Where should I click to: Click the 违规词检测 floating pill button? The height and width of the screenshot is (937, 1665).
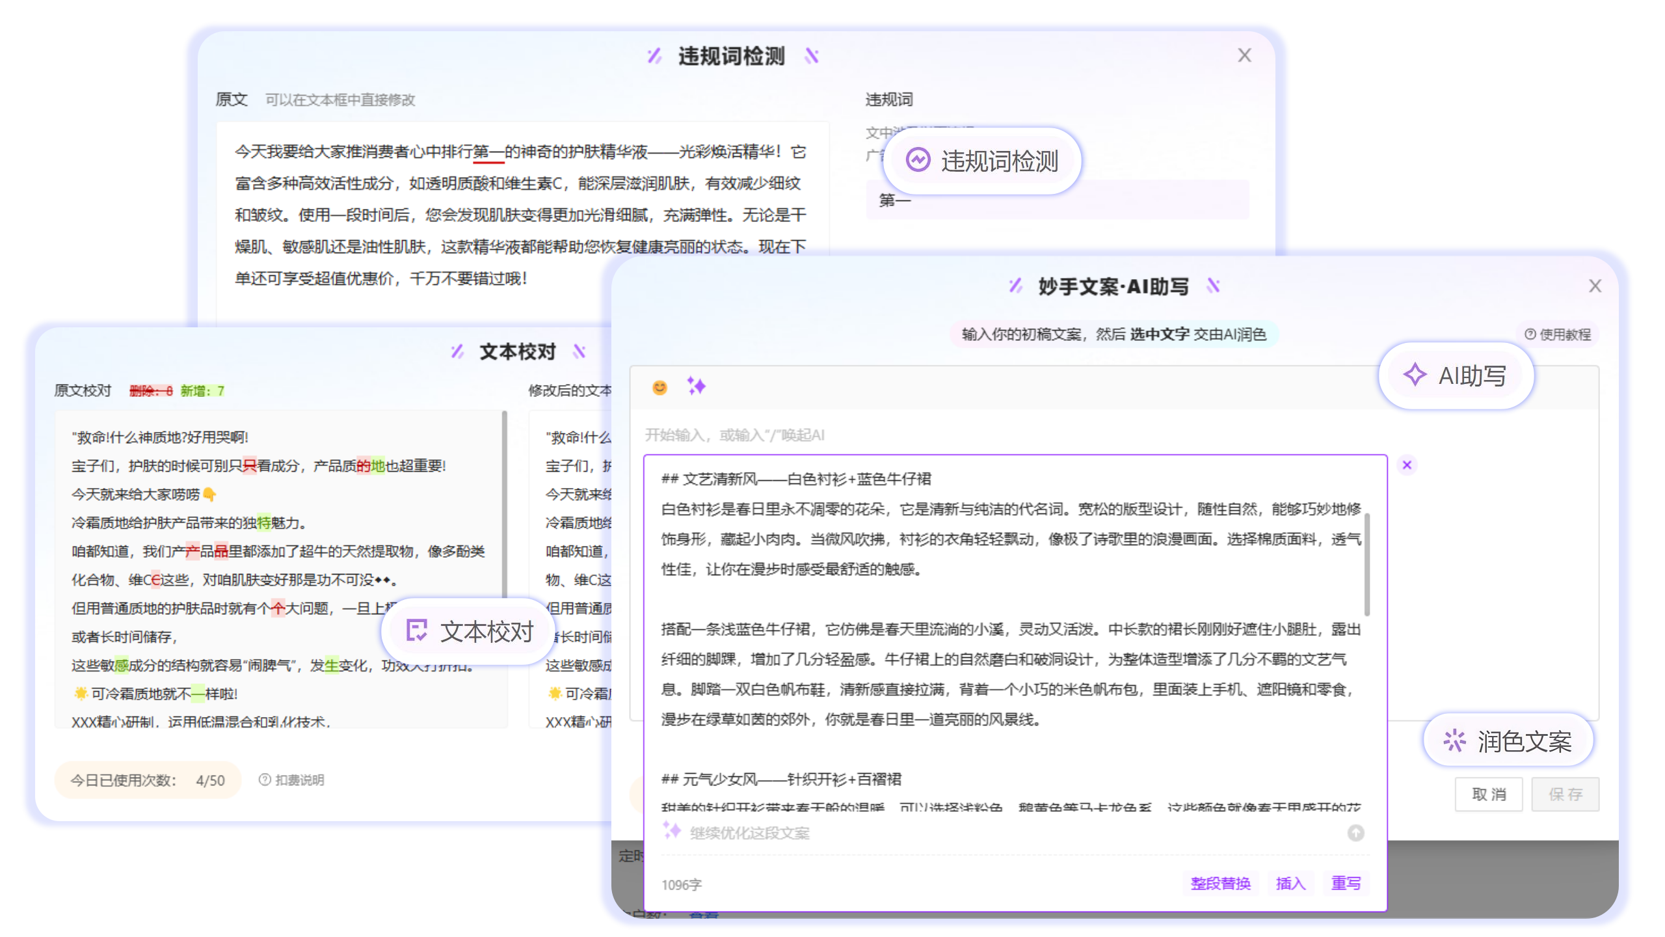pyautogui.click(x=981, y=161)
